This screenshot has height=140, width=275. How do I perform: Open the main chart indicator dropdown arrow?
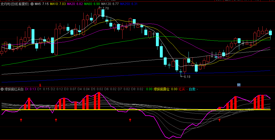point(32,4)
